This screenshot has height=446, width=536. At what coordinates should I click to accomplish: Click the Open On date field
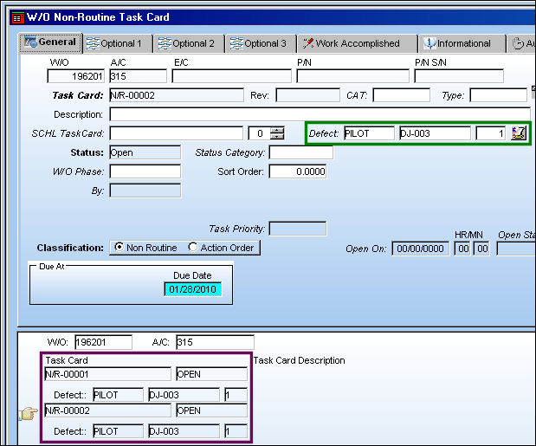coord(420,249)
